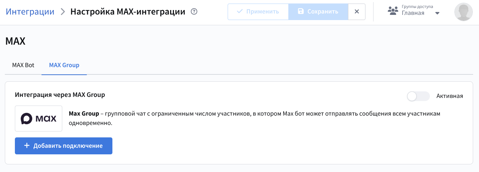Click the Добавить подключение button
The width and height of the screenshot is (479, 172).
(64, 146)
